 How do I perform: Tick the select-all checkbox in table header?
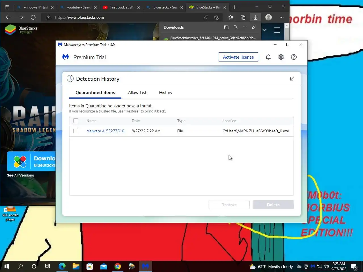[76, 121]
